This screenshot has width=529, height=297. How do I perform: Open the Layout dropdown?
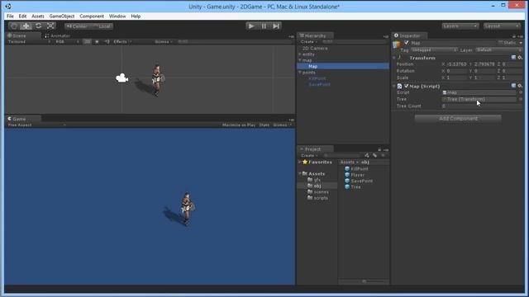coord(502,26)
